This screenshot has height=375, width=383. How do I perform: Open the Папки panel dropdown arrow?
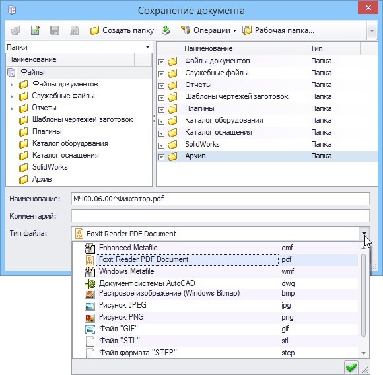[147, 47]
